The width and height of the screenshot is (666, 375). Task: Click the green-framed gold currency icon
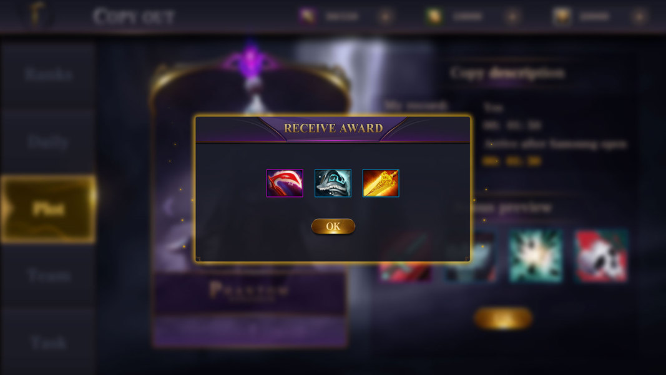(x=434, y=16)
